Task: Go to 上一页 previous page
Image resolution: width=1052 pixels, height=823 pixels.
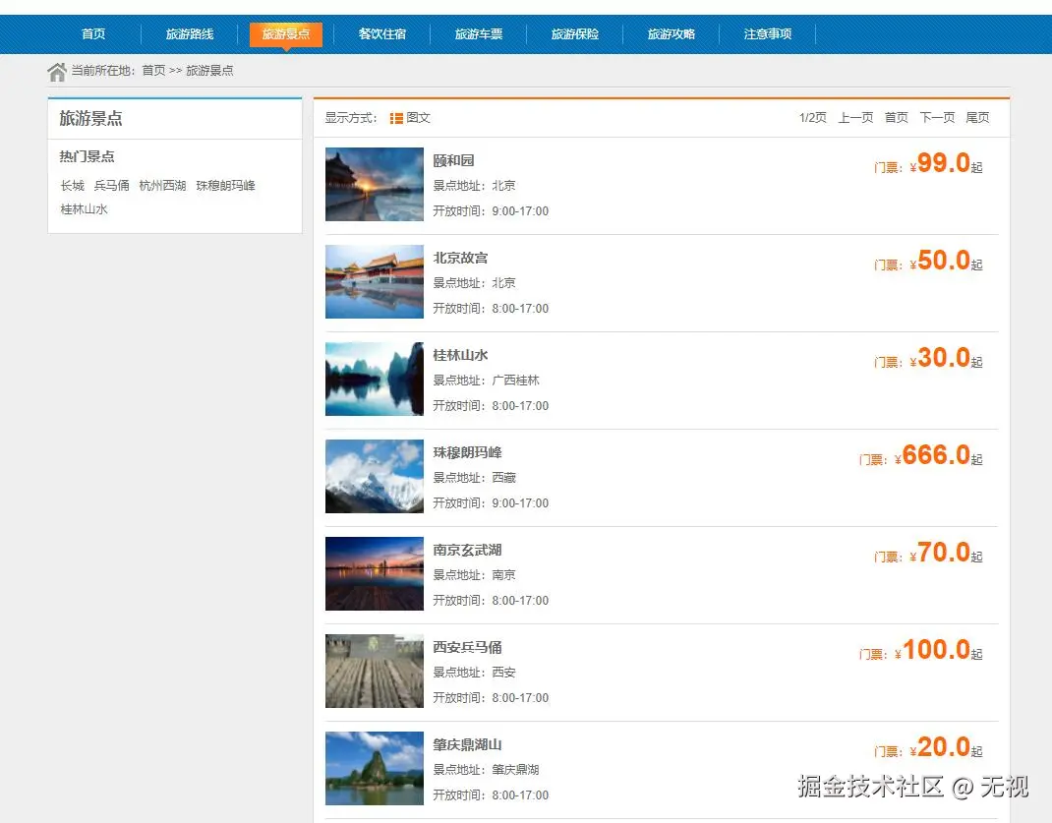Action: [x=855, y=118]
